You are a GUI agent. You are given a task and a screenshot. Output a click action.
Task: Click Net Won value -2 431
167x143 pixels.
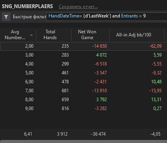click(x=101, y=82)
